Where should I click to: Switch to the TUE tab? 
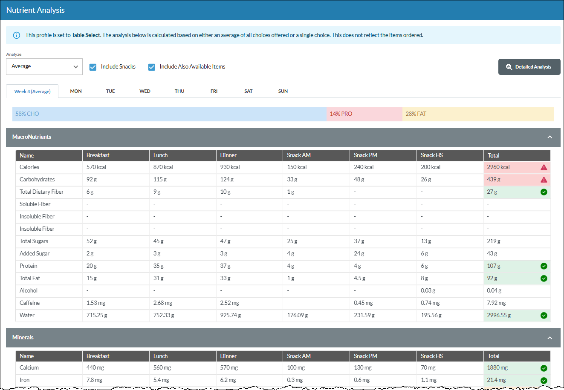pos(110,91)
